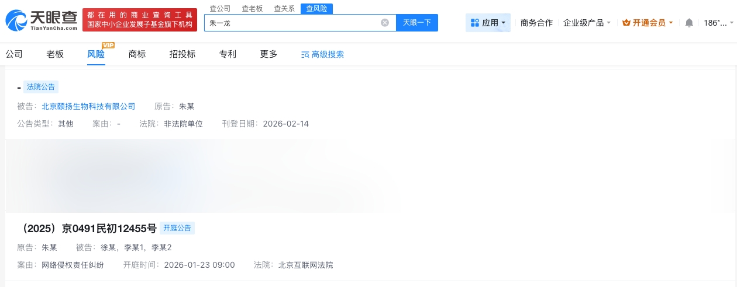Open the account menu 186*...
Screen dimensions: 737x287
717,23
